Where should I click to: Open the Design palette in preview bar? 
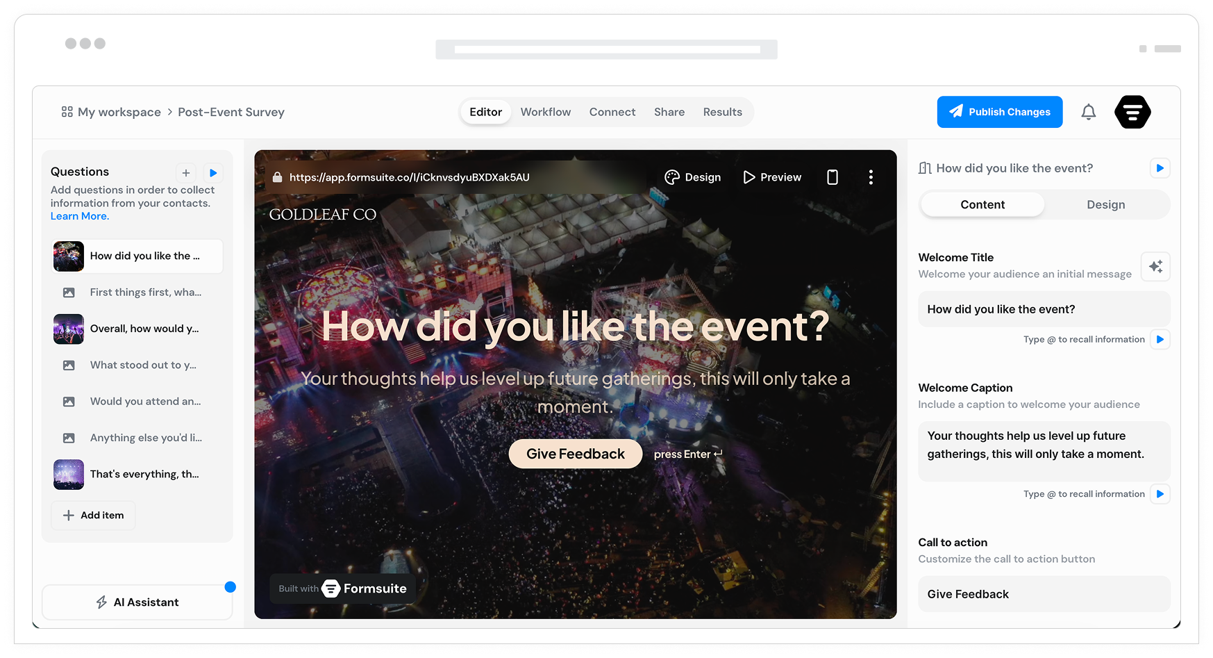pyautogui.click(x=693, y=177)
